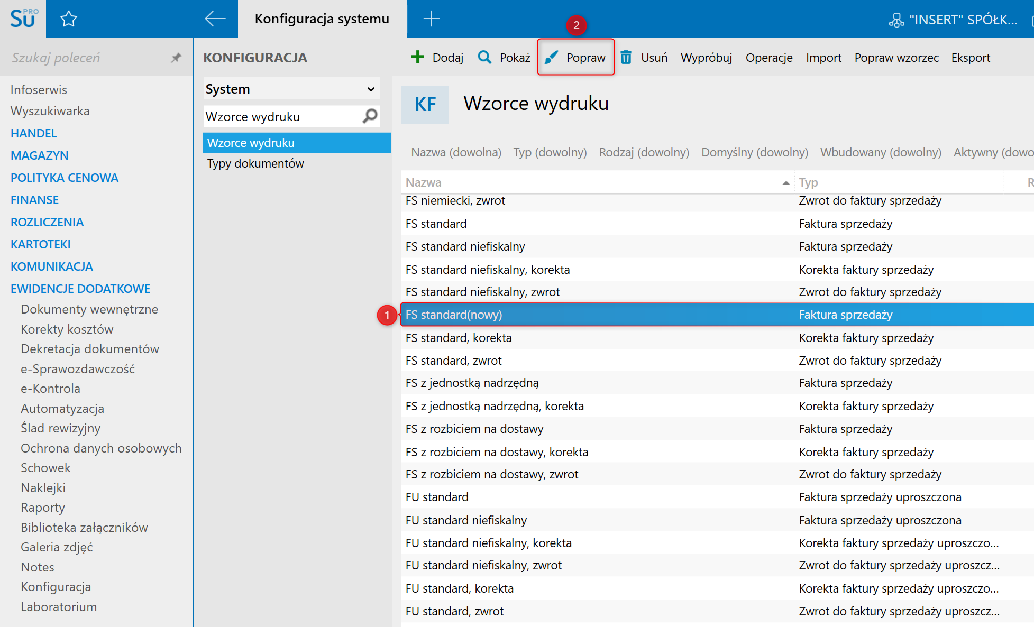1034x627 pixels.
Task: Open the Rodzaj (dowolny) filter
Action: [644, 152]
